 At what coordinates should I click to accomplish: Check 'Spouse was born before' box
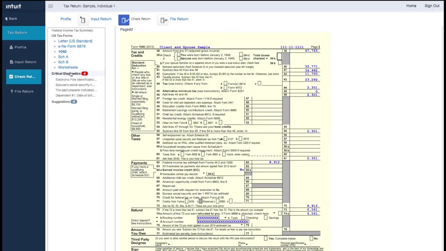pos(178,59)
